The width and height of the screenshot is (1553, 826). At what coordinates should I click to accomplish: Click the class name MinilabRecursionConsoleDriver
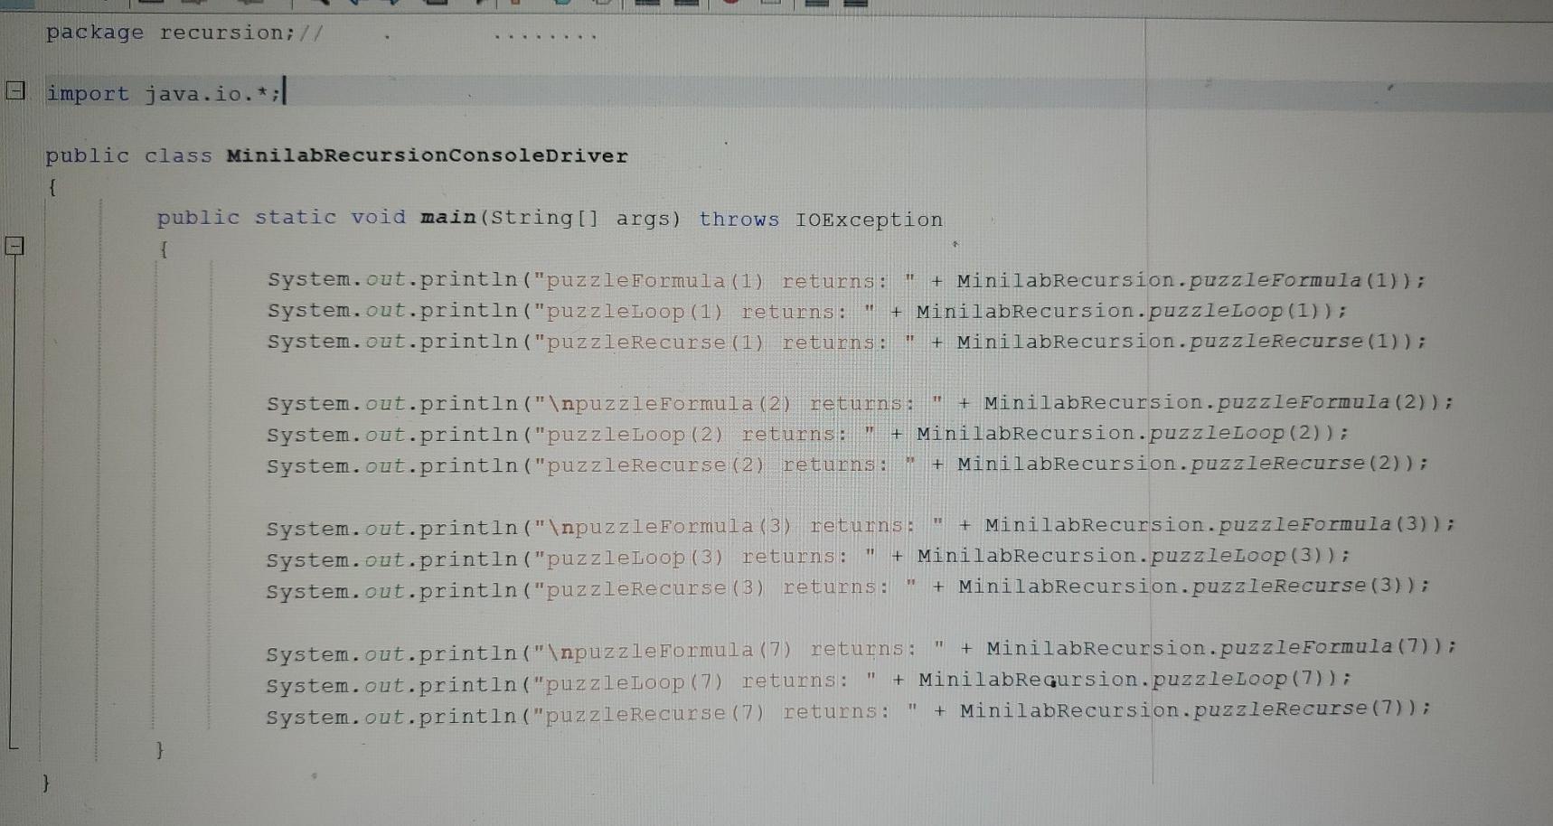click(425, 155)
